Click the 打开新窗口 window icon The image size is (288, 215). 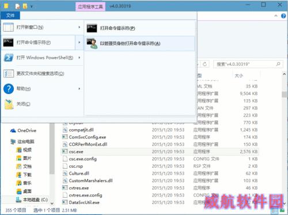click(x=8, y=27)
